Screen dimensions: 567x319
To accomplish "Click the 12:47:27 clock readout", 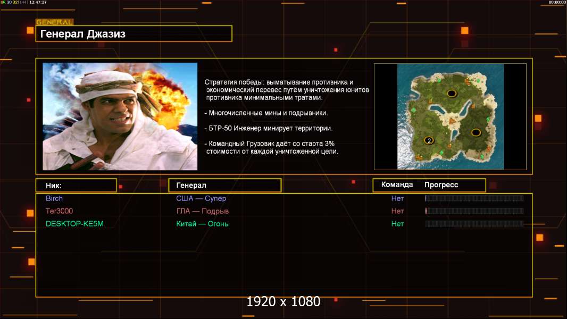I will 38,2.
